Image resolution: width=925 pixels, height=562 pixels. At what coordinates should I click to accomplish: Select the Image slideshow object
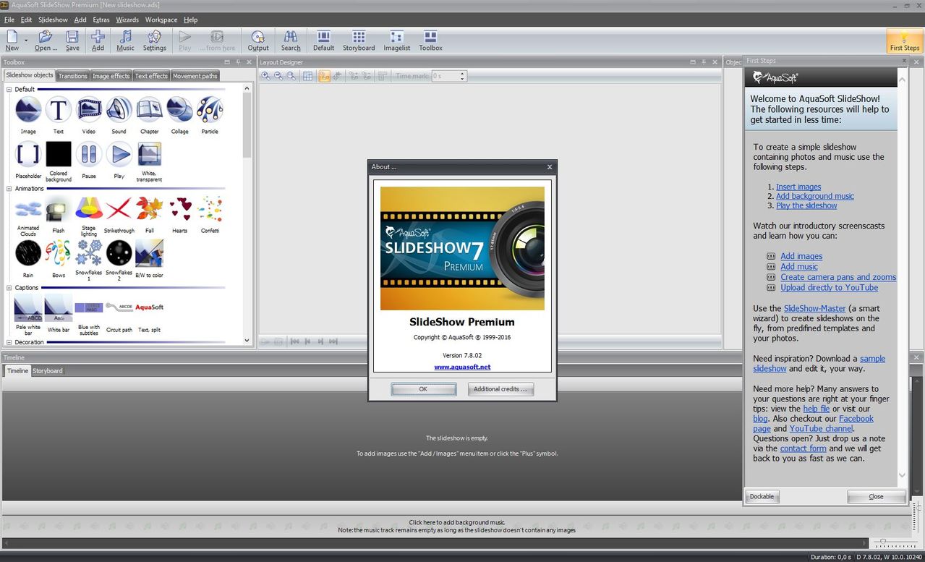tap(28, 110)
